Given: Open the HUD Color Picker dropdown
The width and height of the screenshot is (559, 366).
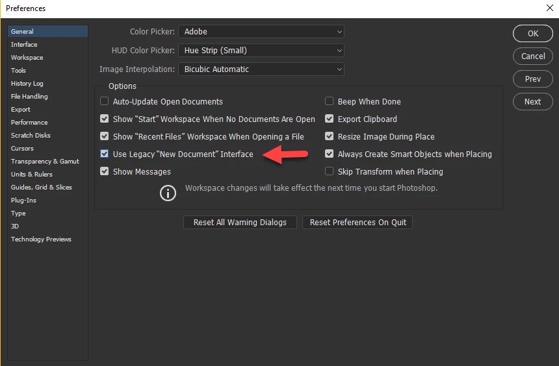Looking at the screenshot, I should (x=261, y=50).
